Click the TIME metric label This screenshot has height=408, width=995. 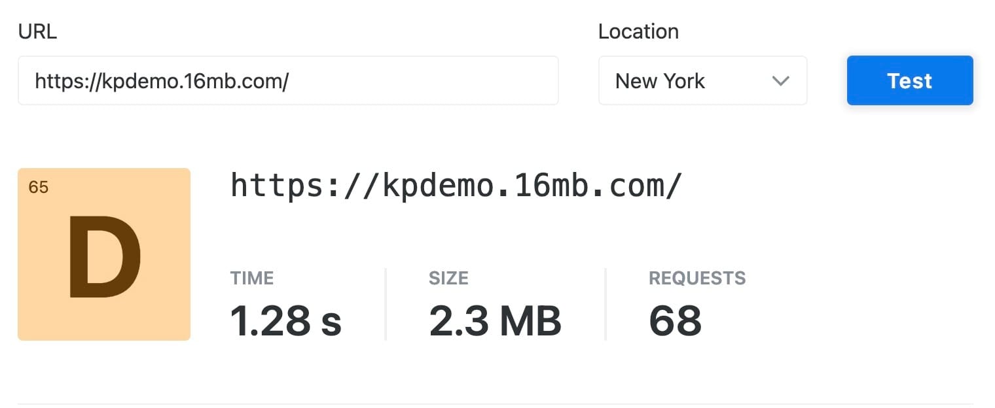pos(252,278)
